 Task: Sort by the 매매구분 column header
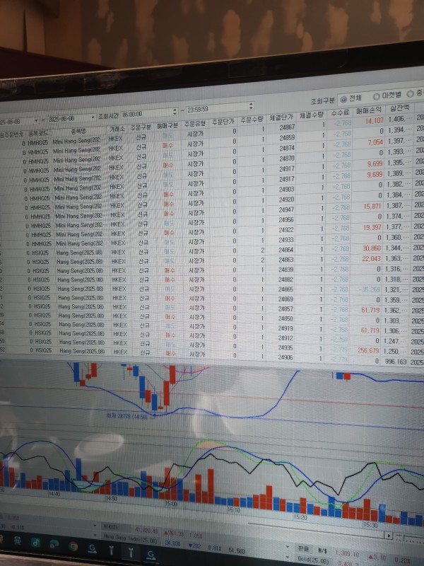[x=167, y=125]
